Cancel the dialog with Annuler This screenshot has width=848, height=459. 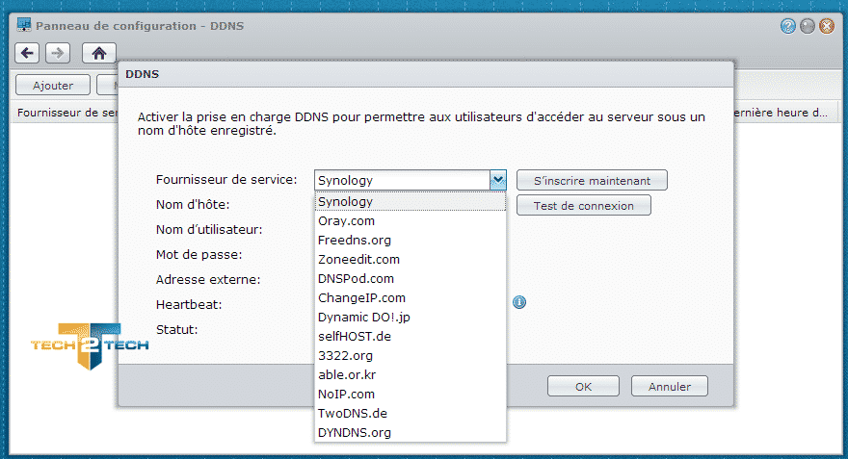[x=670, y=386]
